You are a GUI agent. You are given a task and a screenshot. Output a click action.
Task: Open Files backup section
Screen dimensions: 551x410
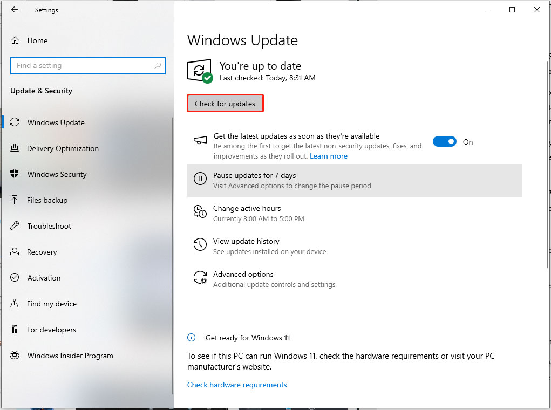coord(87,200)
